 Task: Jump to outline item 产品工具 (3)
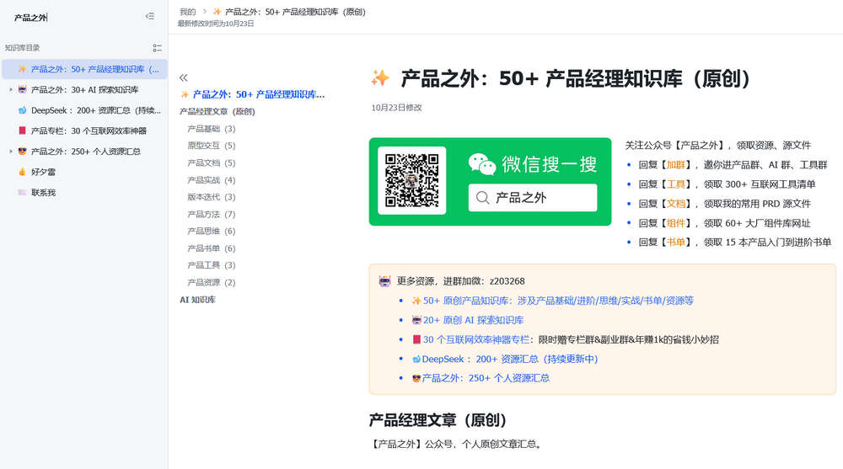[212, 265]
